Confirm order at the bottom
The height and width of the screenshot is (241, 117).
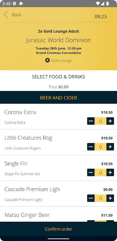tap(58, 229)
